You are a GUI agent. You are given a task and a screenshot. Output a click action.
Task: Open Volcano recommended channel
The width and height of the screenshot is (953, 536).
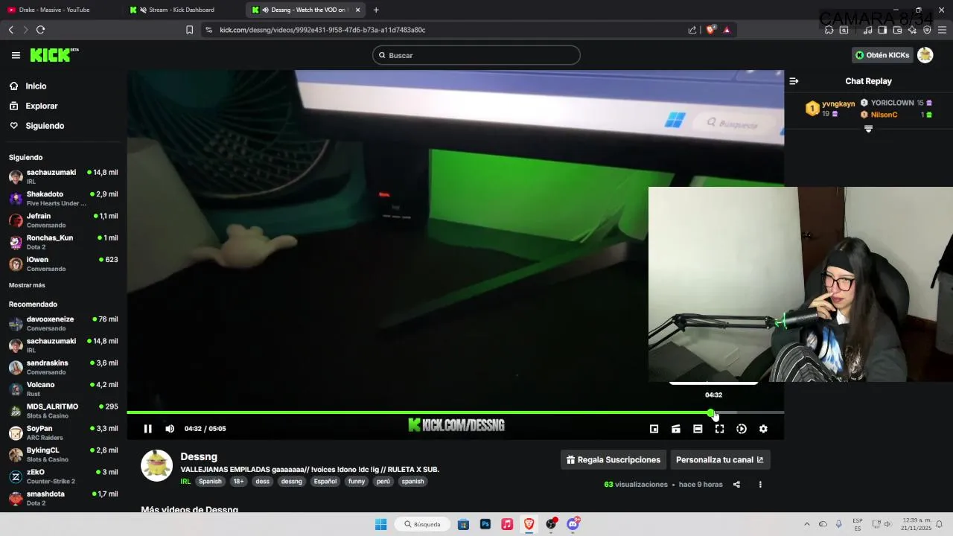[x=63, y=389]
